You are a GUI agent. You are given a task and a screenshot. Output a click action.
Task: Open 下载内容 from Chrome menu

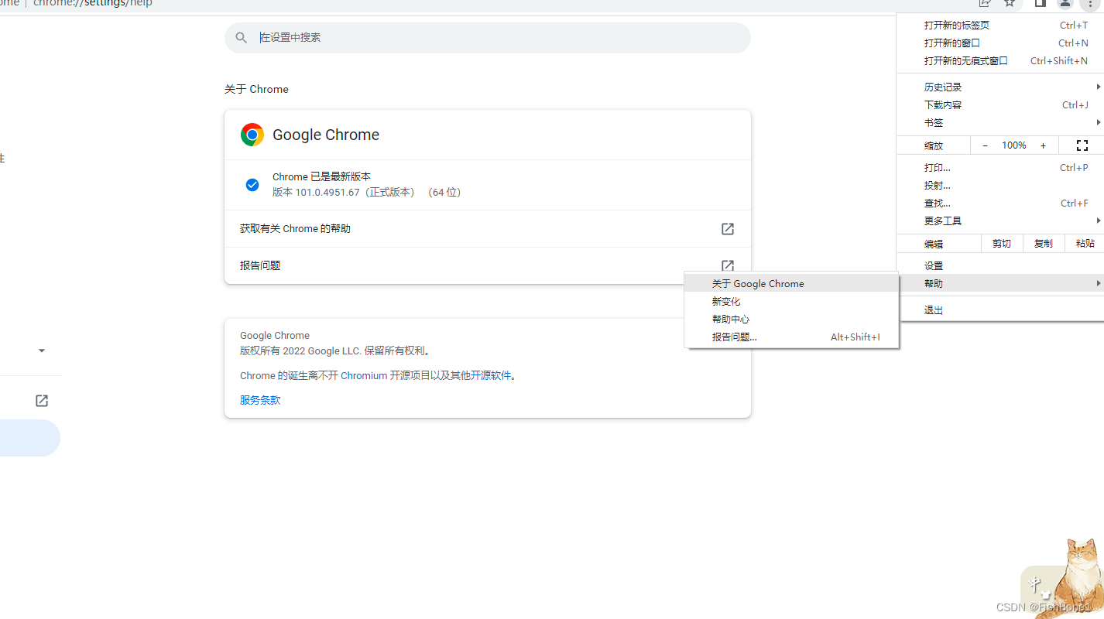pos(1000,104)
